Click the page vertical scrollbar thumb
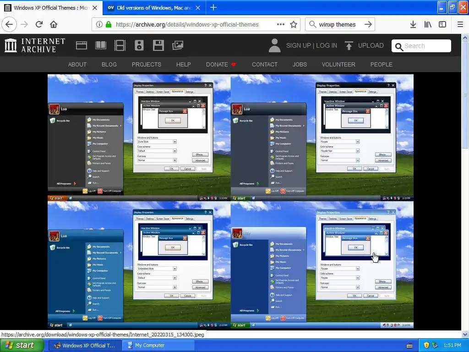The height and width of the screenshot is (352, 469). coord(465,94)
